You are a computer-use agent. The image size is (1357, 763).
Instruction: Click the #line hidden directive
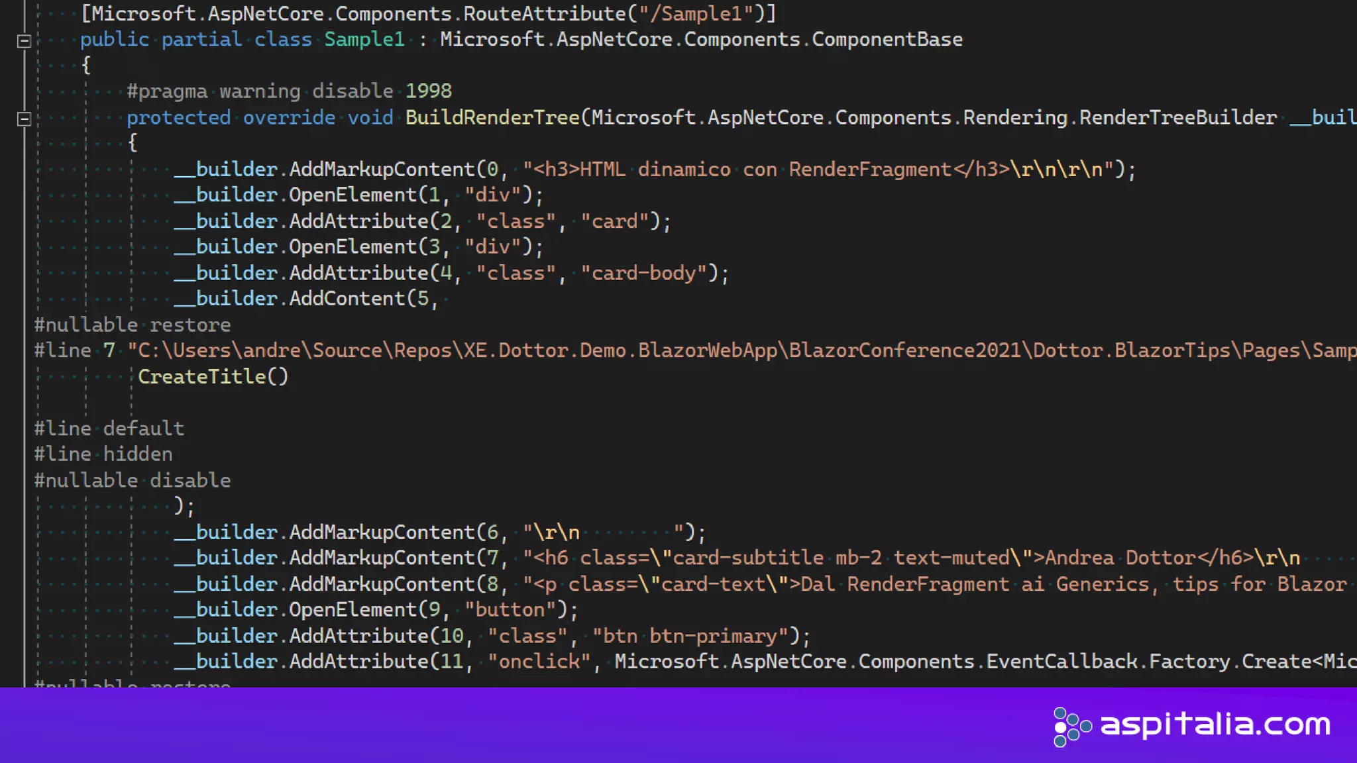(103, 454)
